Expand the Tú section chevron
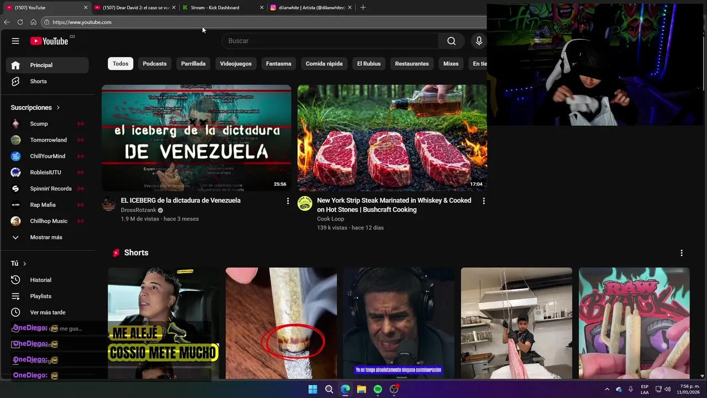The height and width of the screenshot is (398, 707). tap(24, 264)
